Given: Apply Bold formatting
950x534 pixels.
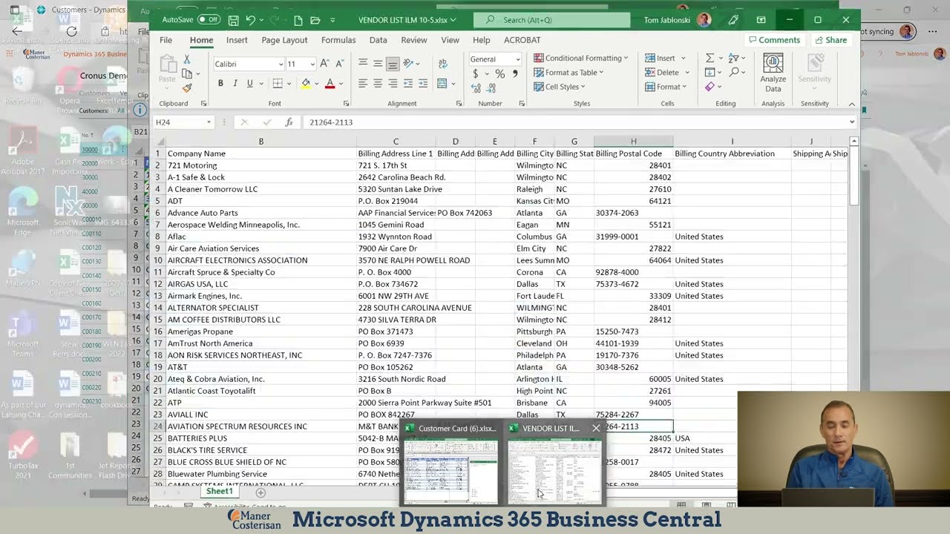Looking at the screenshot, I should (x=220, y=84).
